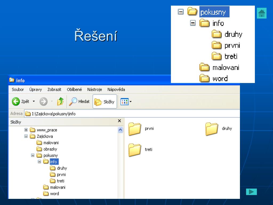
Task: Open the treti folder in file pane
Action: point(135,150)
